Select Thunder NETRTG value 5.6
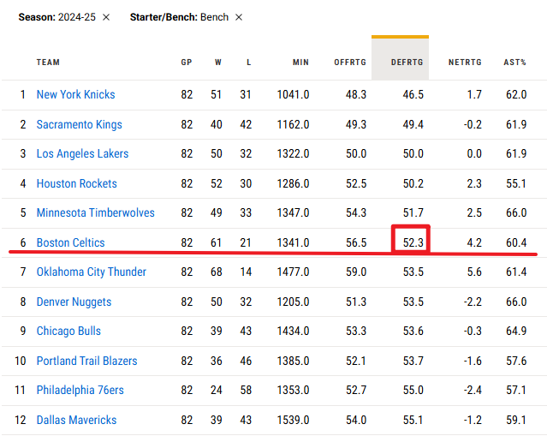 pos(474,272)
